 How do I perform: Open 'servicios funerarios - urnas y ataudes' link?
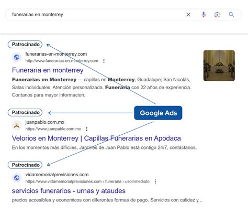pyautogui.click(x=69, y=191)
